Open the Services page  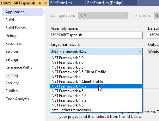[x=12, y=51]
